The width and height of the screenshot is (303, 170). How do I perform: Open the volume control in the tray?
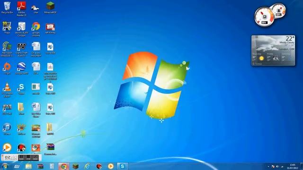tap(277, 167)
